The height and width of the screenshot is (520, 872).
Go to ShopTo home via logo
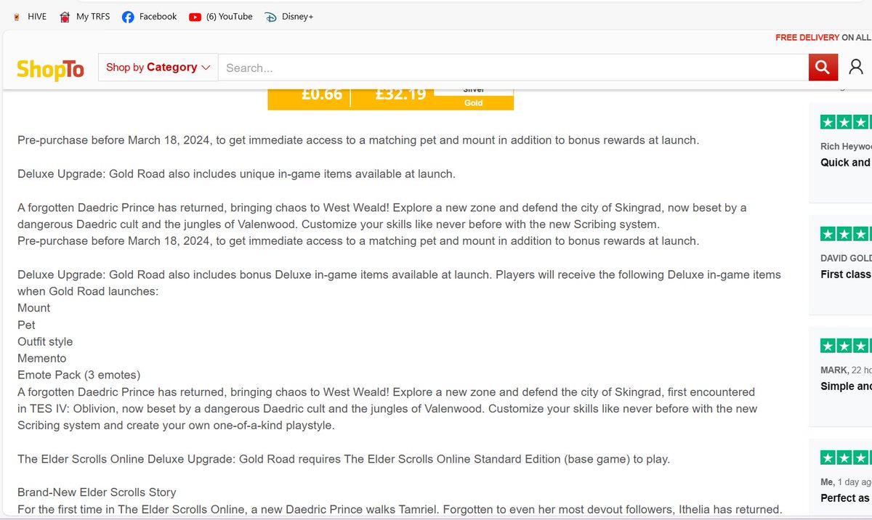coord(50,69)
